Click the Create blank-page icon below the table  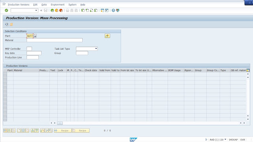pyautogui.click(x=19, y=131)
